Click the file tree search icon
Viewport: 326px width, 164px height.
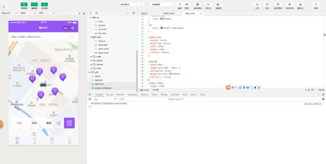coord(97,13)
